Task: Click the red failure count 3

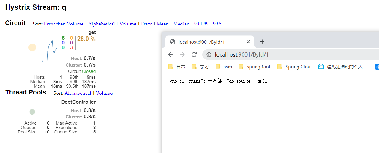Action: point(71,47)
